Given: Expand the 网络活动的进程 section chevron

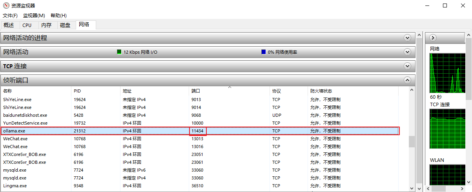Looking at the screenshot, I should (407, 38).
